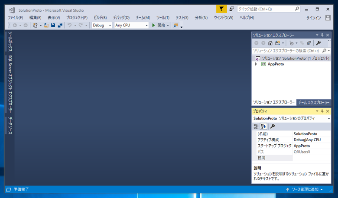Click the 説明 property value field
338x198 pixels.
pos(312,158)
